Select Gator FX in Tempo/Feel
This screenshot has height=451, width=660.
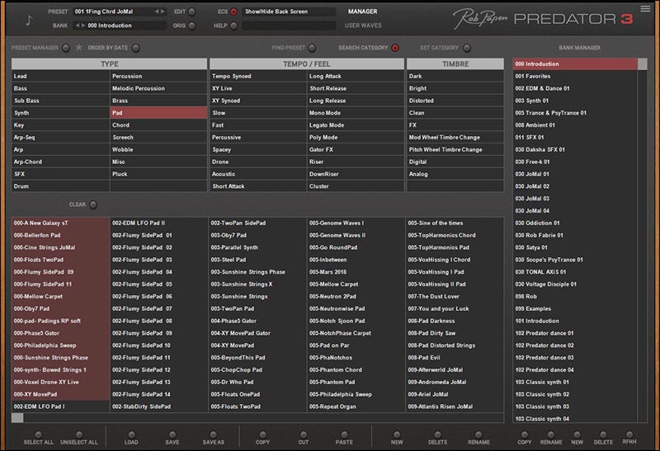[x=356, y=149]
